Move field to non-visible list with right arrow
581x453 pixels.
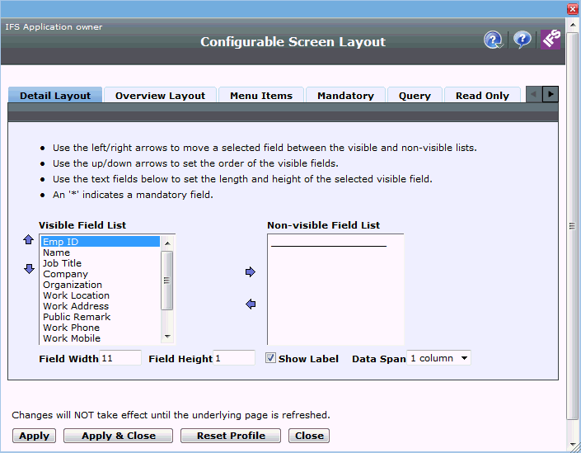251,271
